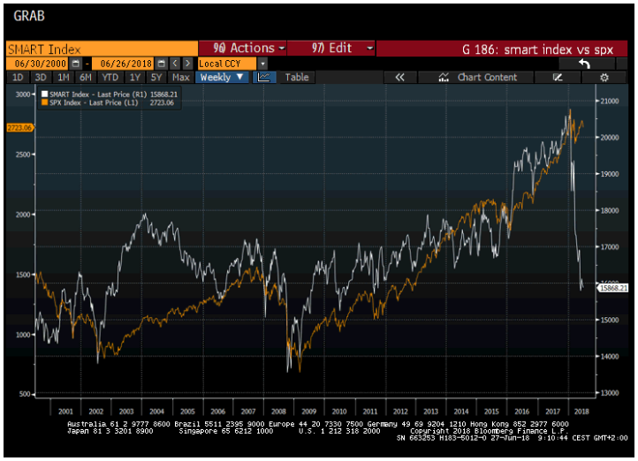This screenshot has height=461, width=638.
Task: Edit the start date field 06/30/2000
Action: (x=39, y=64)
